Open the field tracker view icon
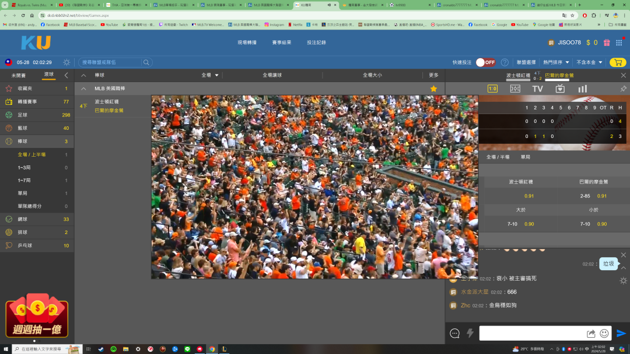Viewport: 630px width, 354px height. point(515,88)
